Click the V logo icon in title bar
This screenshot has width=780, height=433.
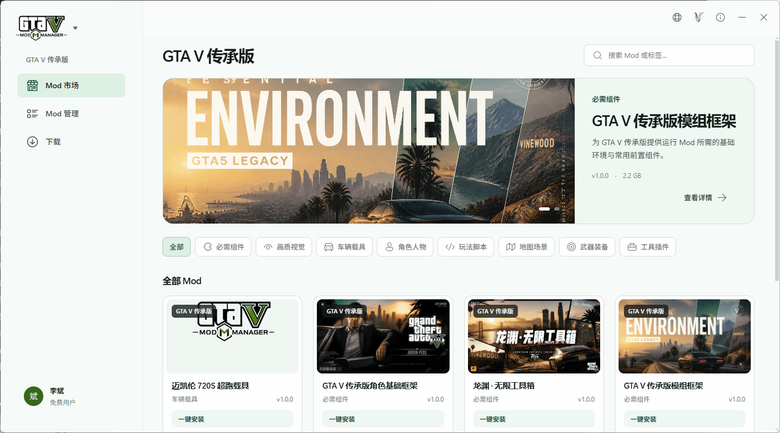(x=699, y=17)
